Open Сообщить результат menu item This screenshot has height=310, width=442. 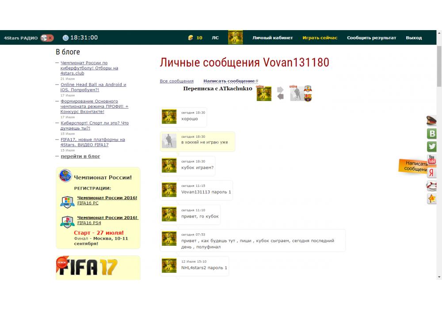[372, 38]
